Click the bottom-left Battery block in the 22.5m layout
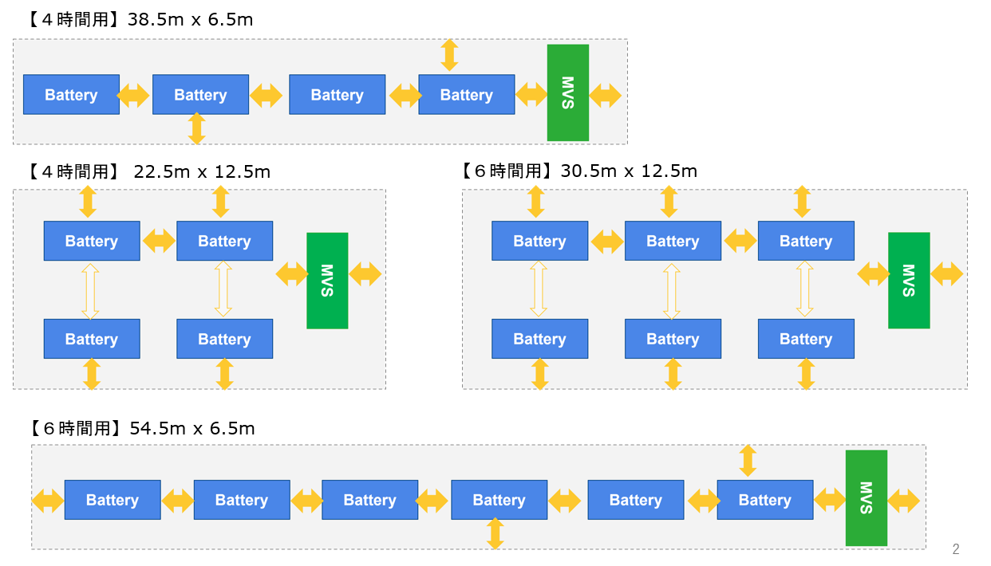The width and height of the screenshot is (991, 566). coord(91,339)
